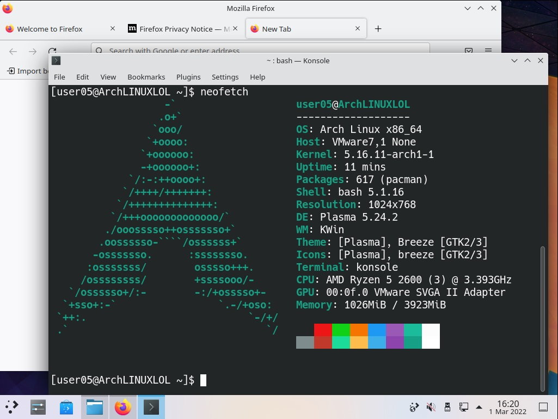Expand hidden system tray icons
This screenshot has width=558, height=419.
pyautogui.click(x=479, y=407)
